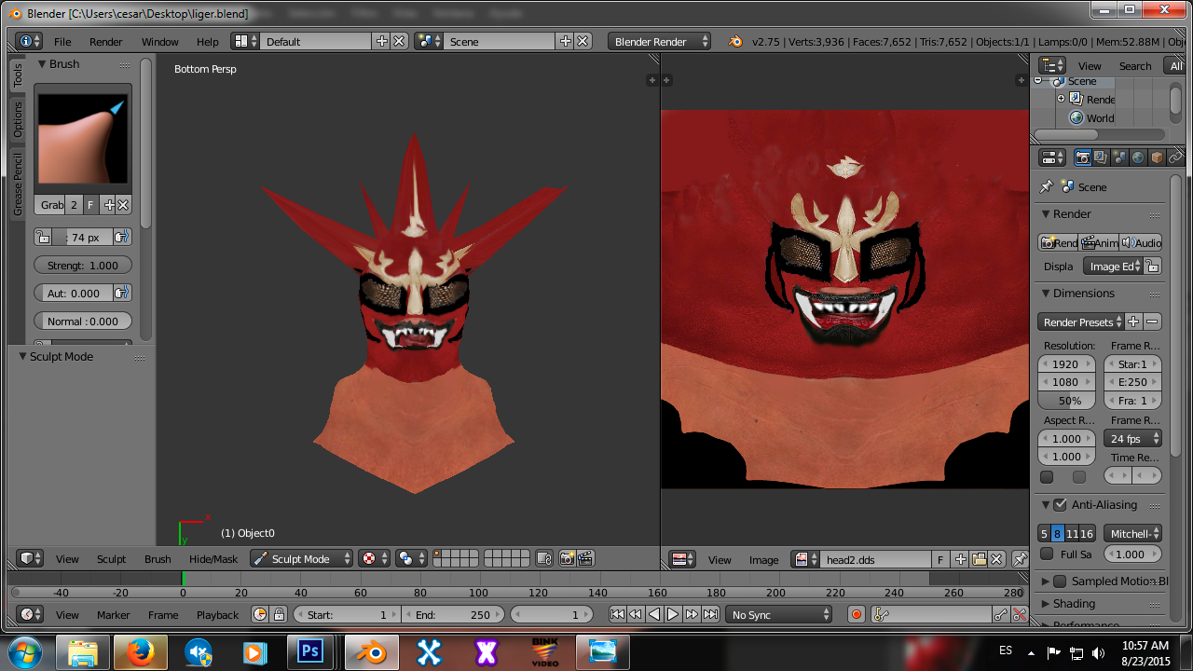Enable the Anti-Aliasing checkbox
Viewport: 1193px width, 671px height.
1060,504
